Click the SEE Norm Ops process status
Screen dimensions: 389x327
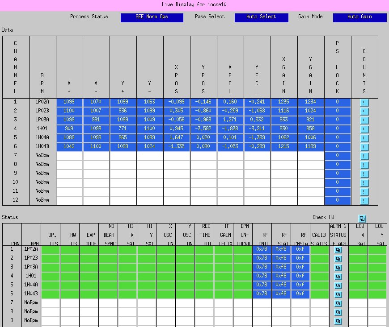pyautogui.click(x=152, y=17)
